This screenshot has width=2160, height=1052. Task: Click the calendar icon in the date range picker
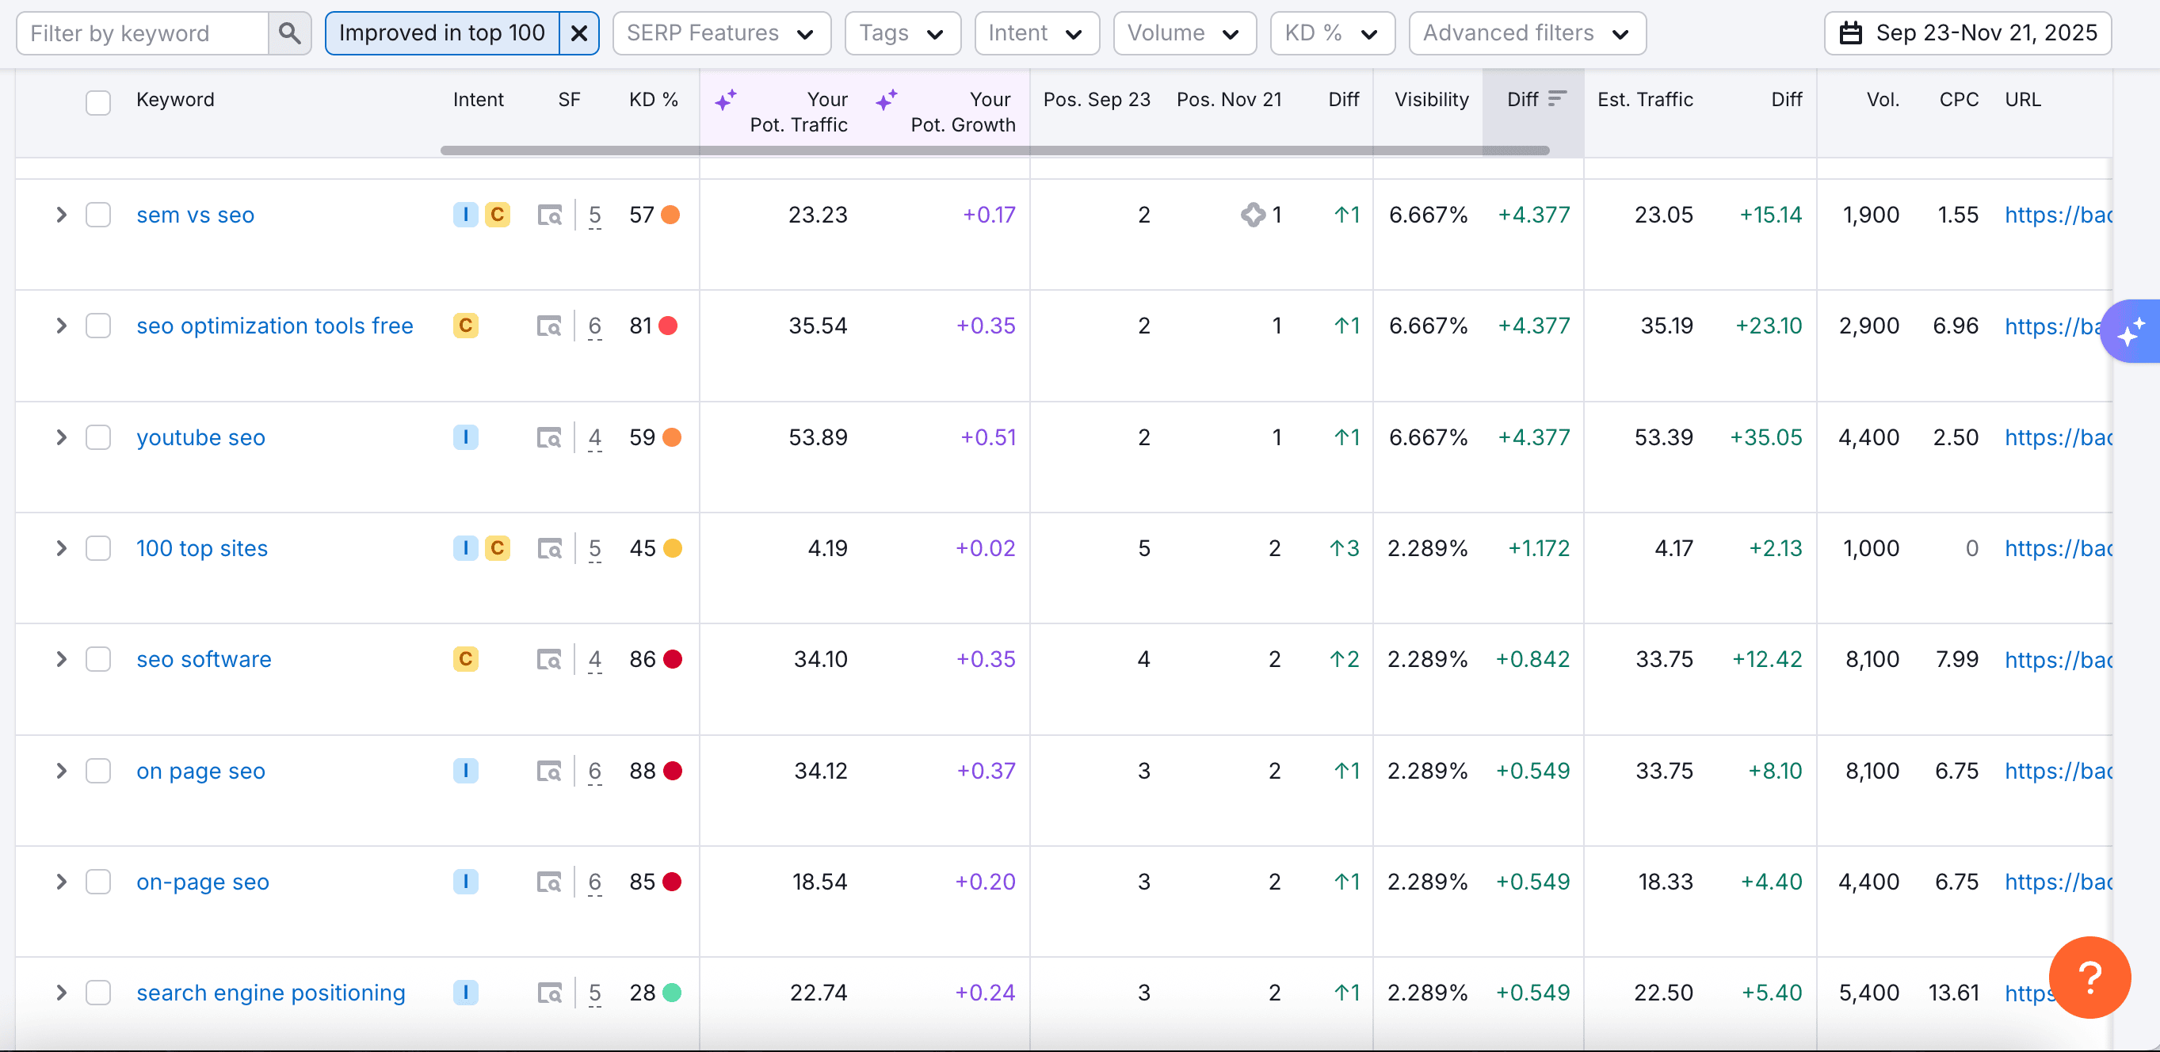[1851, 33]
